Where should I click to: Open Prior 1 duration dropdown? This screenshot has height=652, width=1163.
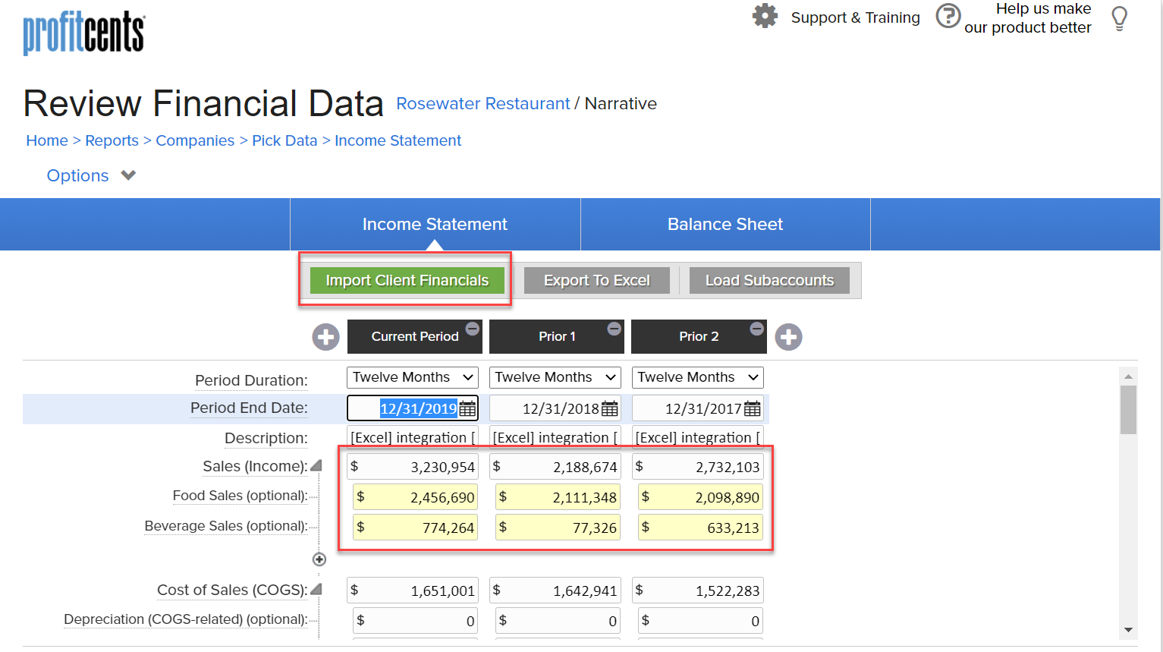555,377
